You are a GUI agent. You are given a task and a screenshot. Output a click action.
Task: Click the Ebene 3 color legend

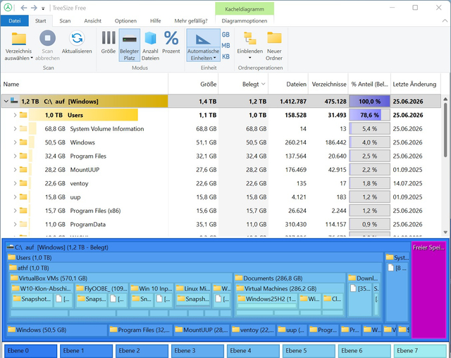coord(197,351)
